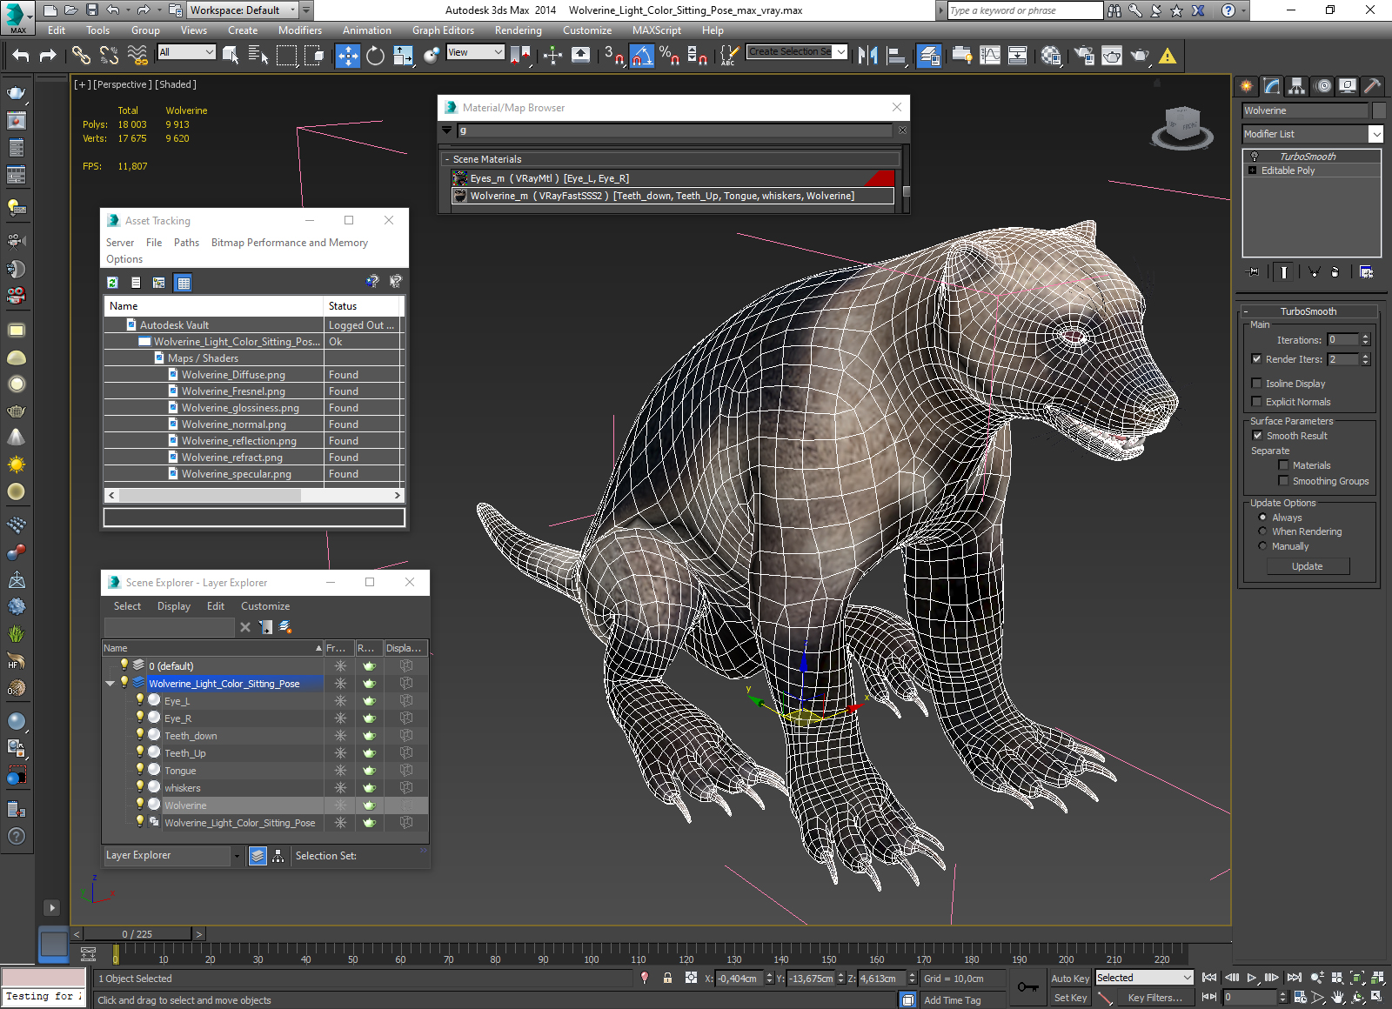The height and width of the screenshot is (1009, 1392).
Task: Open the reference coordinate View dropdown
Action: [x=475, y=52]
